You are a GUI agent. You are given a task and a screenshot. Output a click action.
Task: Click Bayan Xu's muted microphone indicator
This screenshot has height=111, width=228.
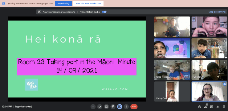(225, 41)
